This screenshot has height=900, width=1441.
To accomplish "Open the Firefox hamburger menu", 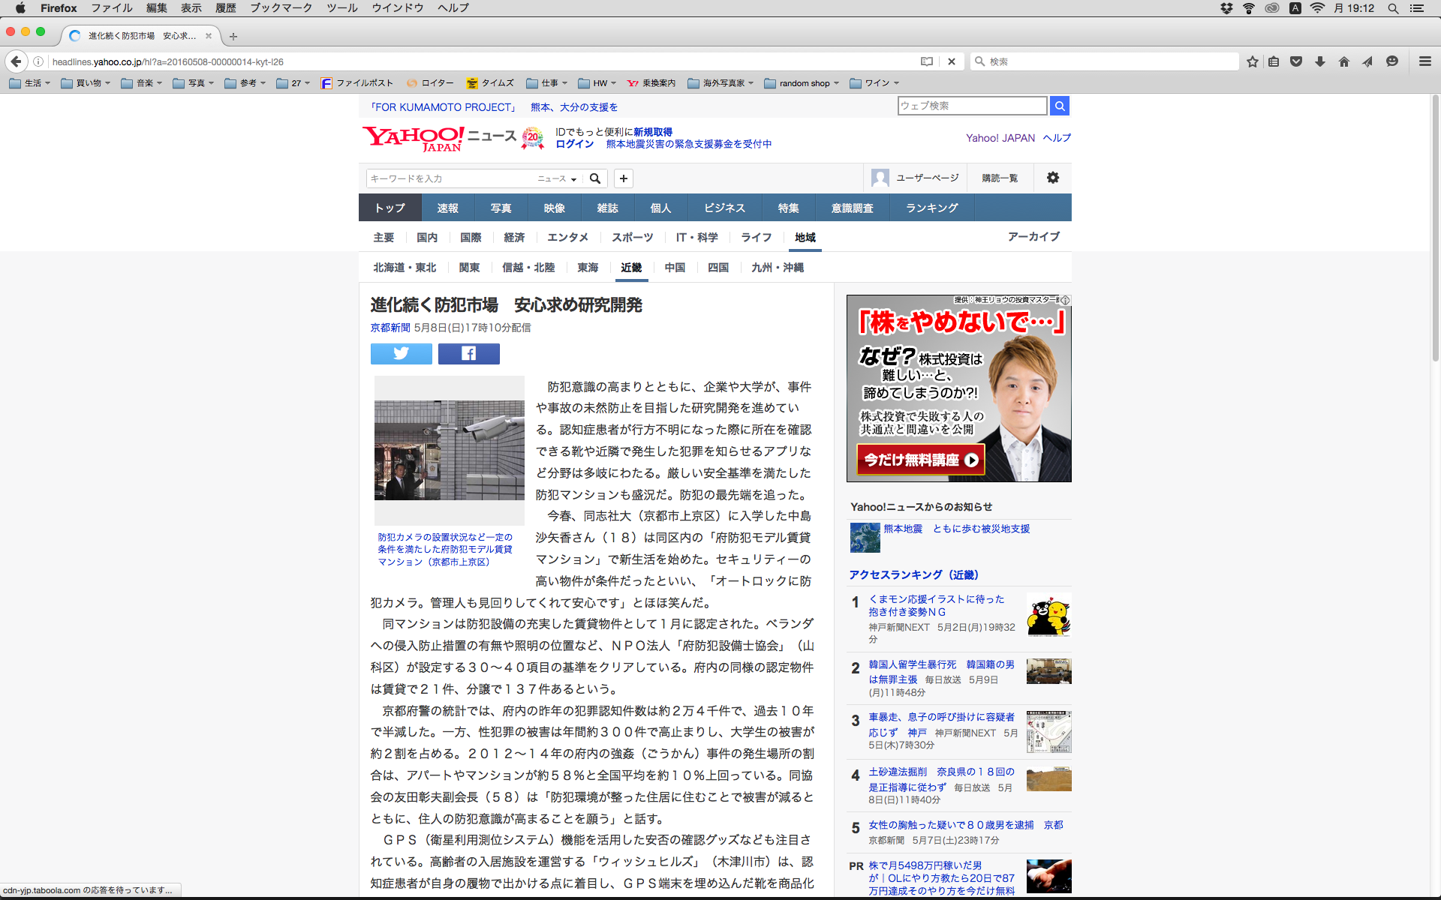I will tap(1424, 61).
